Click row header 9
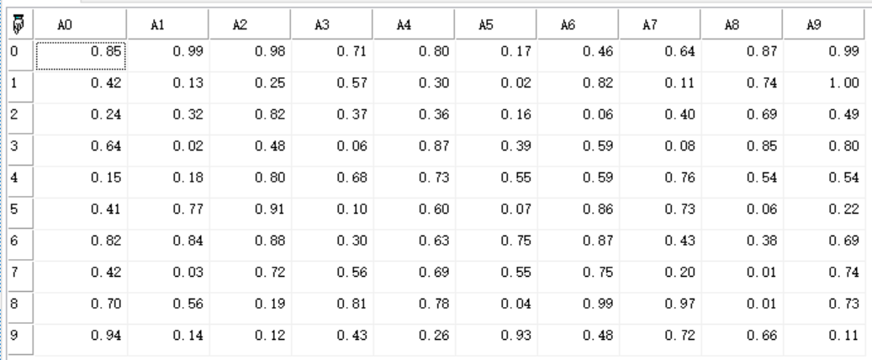 [17, 339]
